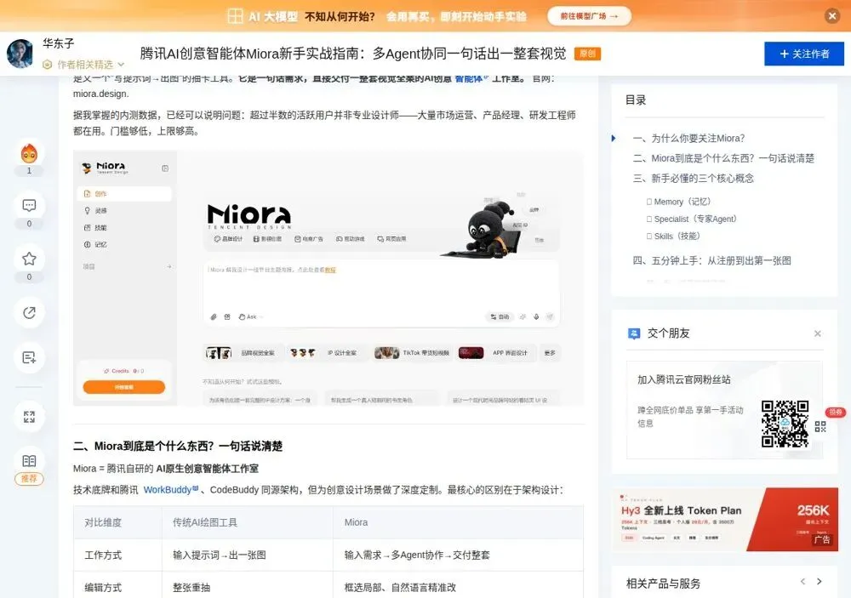Click the previous arrow in 相关产品与服务
The height and width of the screenshot is (598, 851).
point(802,582)
